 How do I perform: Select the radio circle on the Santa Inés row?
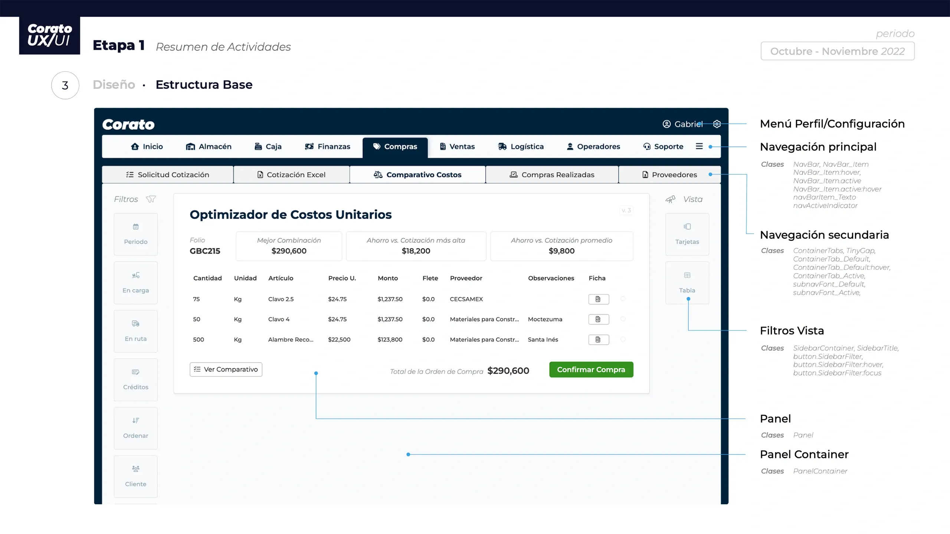pos(623,339)
